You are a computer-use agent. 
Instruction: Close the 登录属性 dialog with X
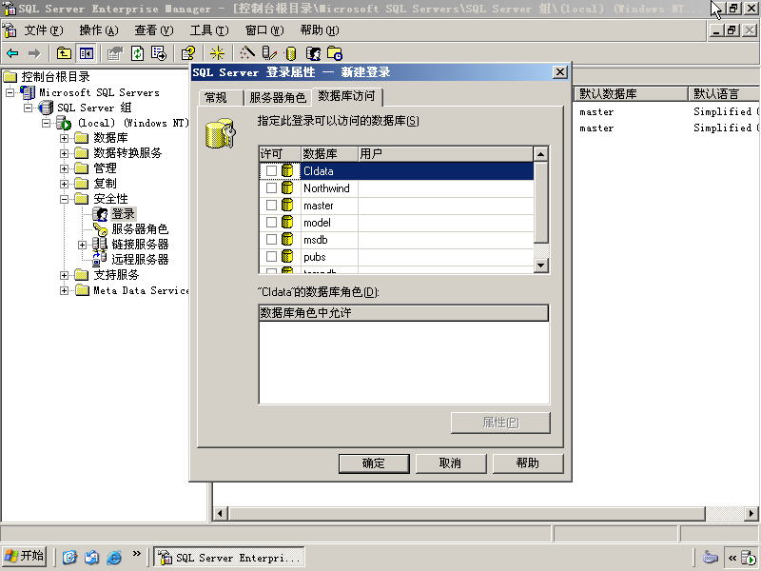point(559,72)
